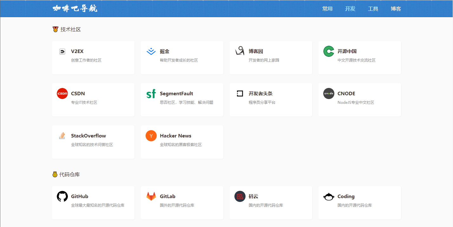Viewport: 453px width, 227px height.
Task: Switch to the 工具 navigation tab
Action: [373, 9]
